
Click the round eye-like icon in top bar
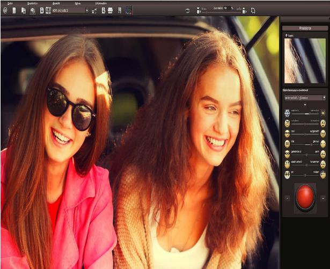[187, 11]
